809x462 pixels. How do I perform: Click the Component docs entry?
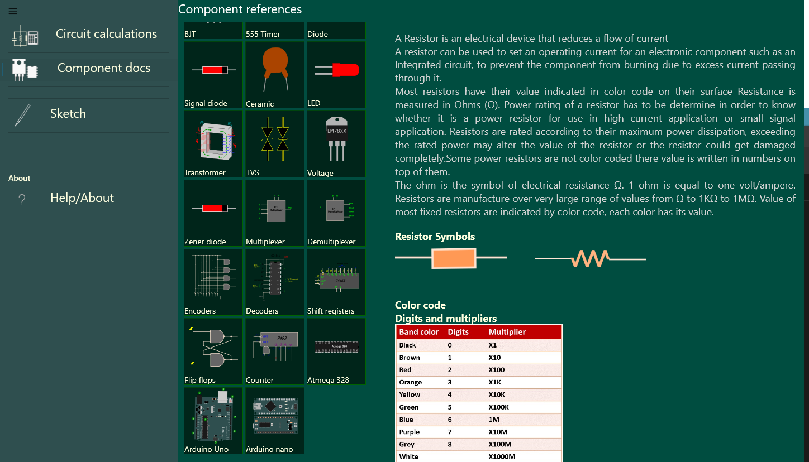coord(104,68)
